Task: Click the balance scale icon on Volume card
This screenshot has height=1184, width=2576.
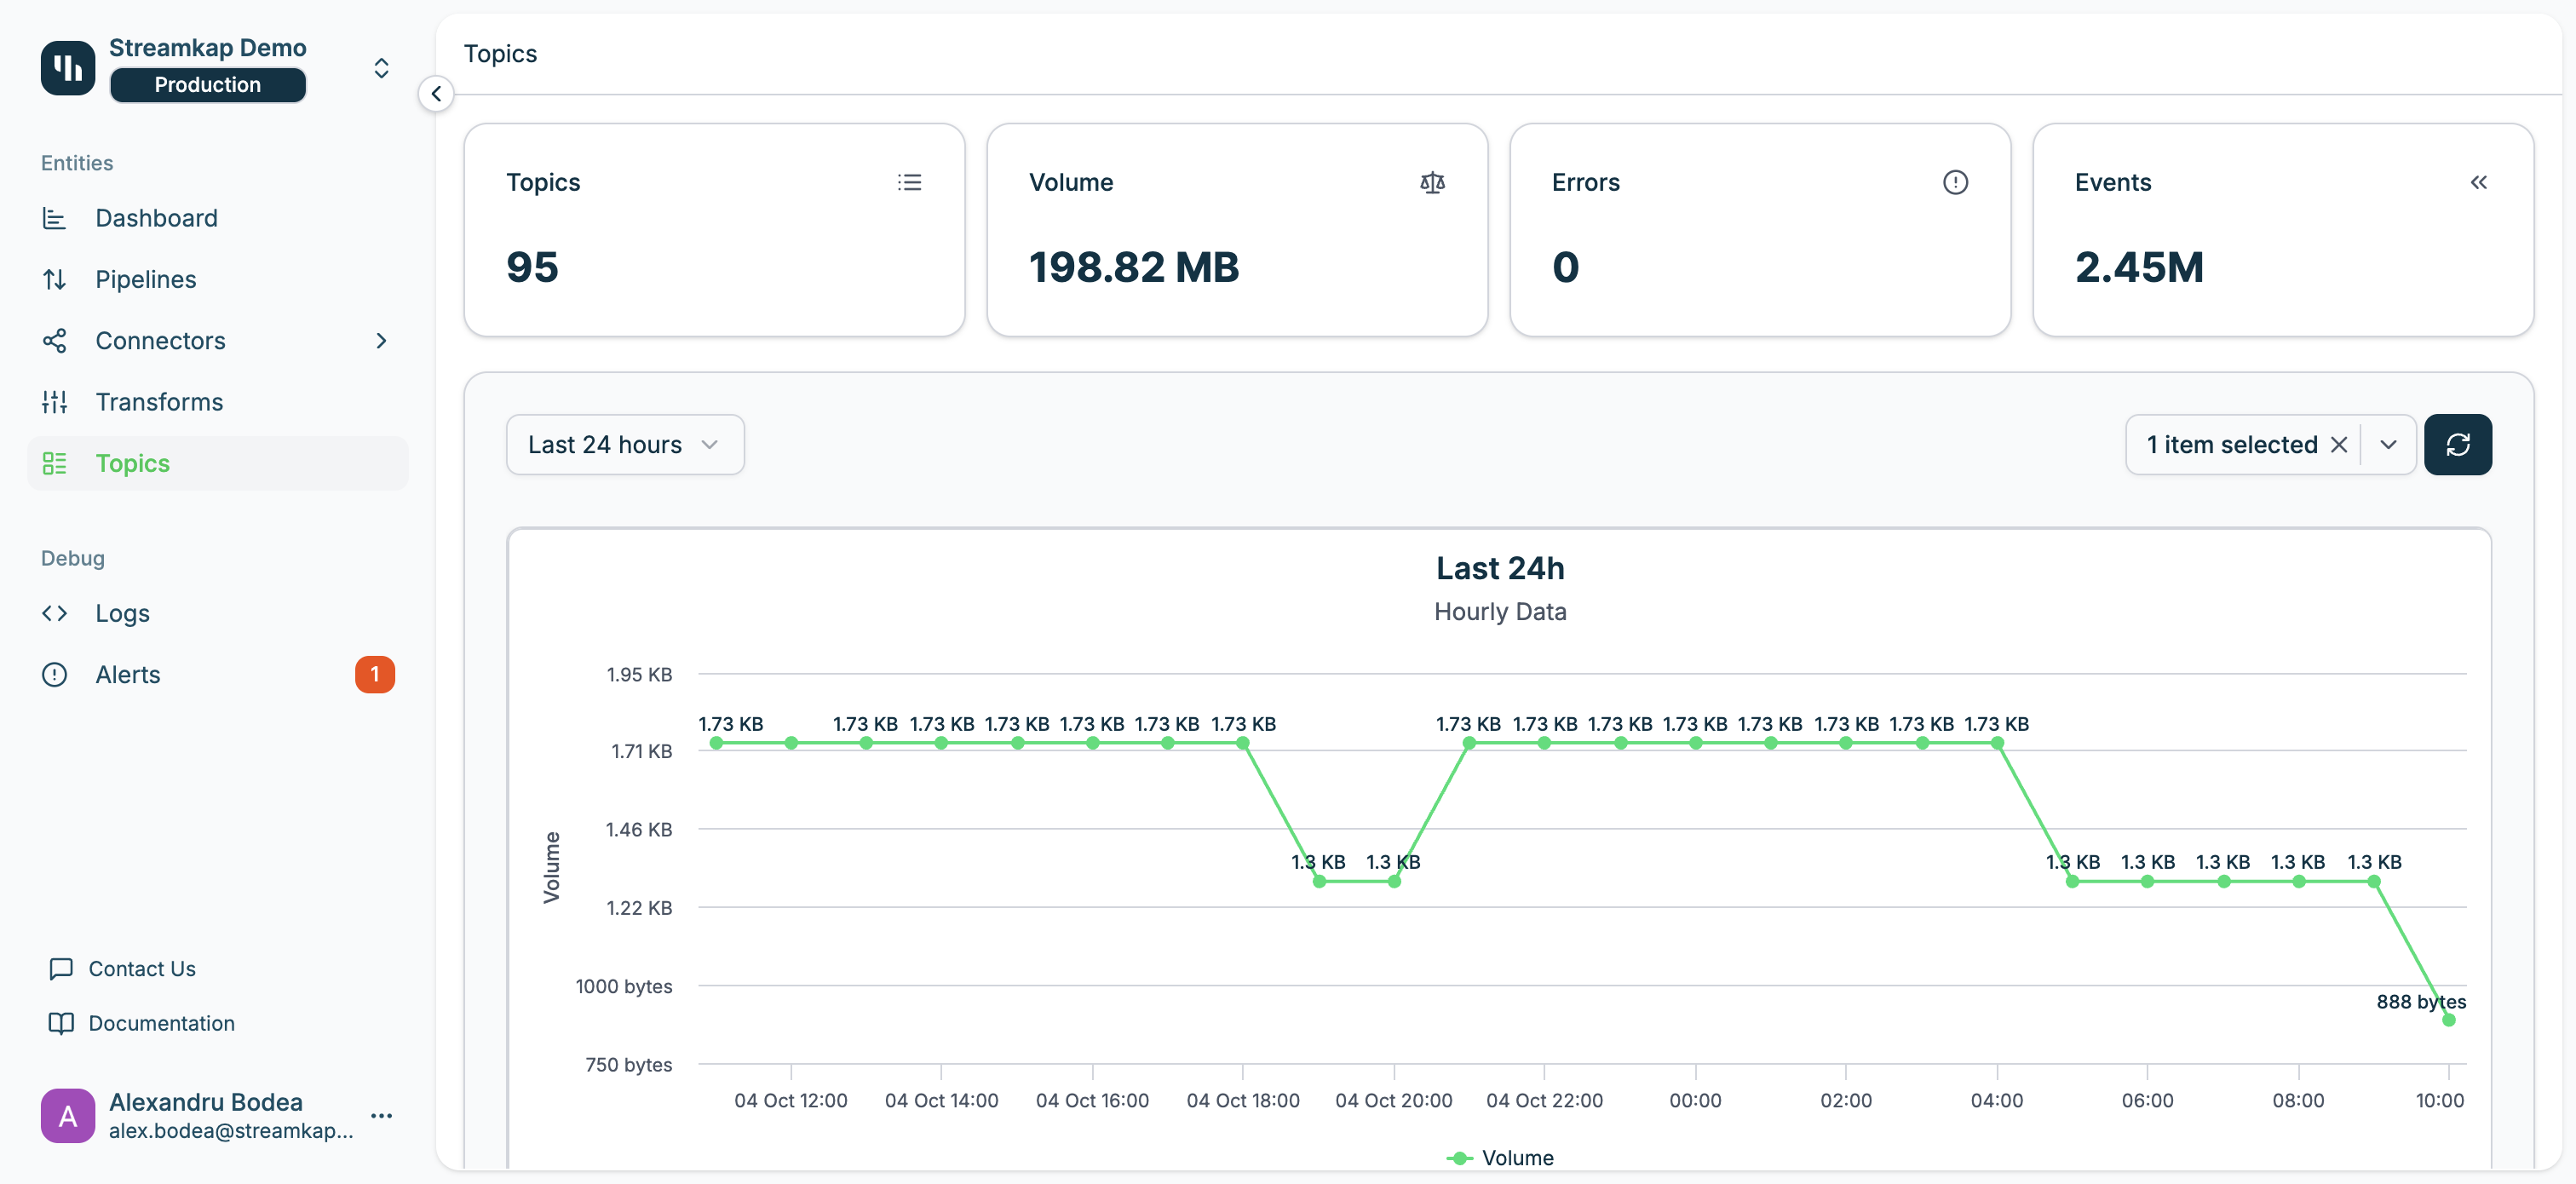Action: point(1431,182)
